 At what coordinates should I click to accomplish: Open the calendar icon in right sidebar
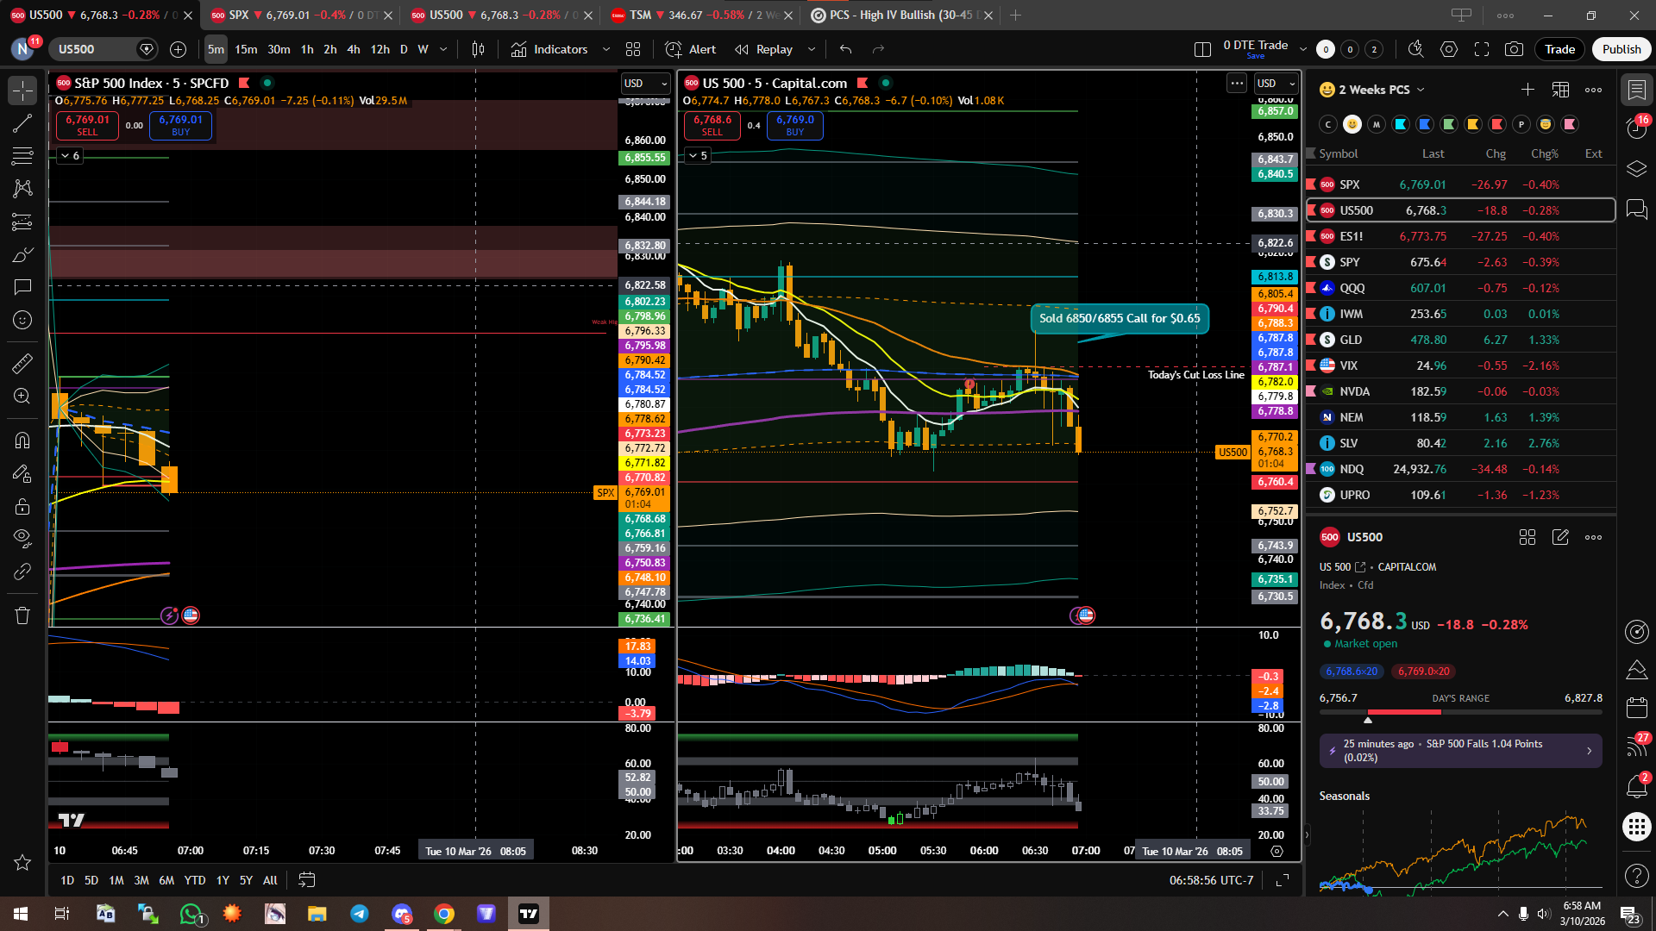click(x=1636, y=709)
